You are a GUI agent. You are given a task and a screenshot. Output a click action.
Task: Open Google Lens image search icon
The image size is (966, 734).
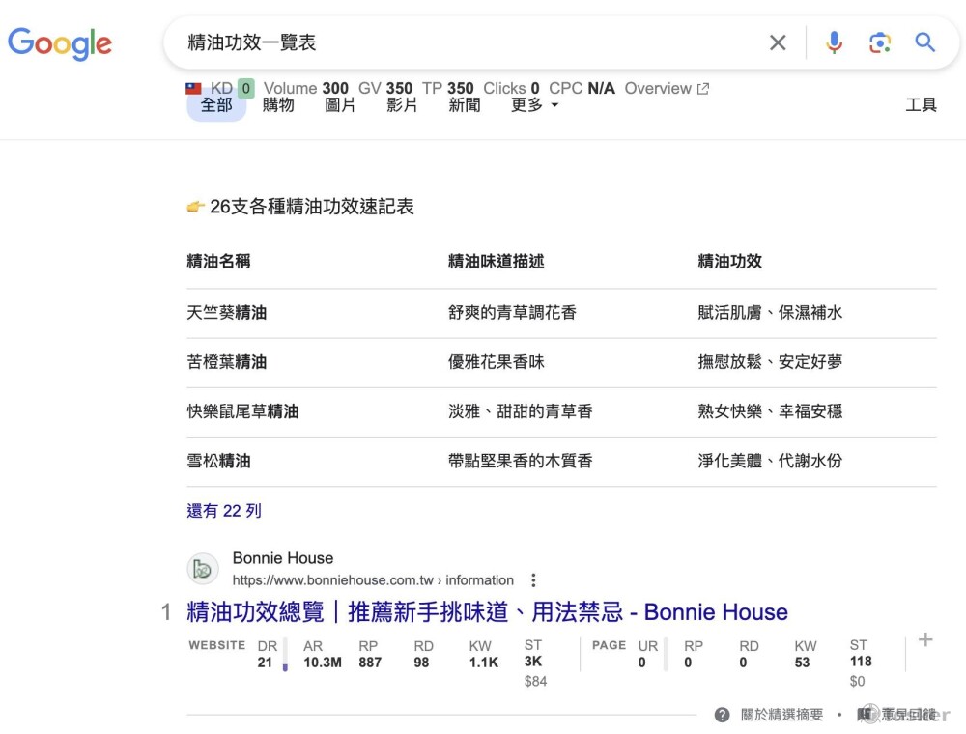(880, 42)
